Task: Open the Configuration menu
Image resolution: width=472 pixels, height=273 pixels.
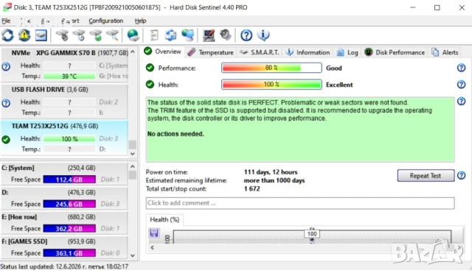Action: (x=106, y=21)
